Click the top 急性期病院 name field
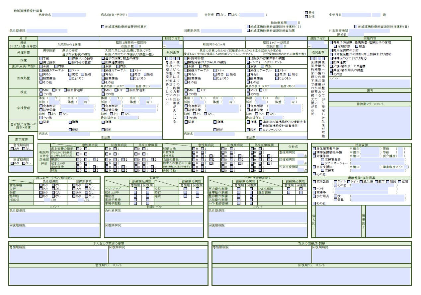Viewport: 421px width, 295px height. coord(47,31)
